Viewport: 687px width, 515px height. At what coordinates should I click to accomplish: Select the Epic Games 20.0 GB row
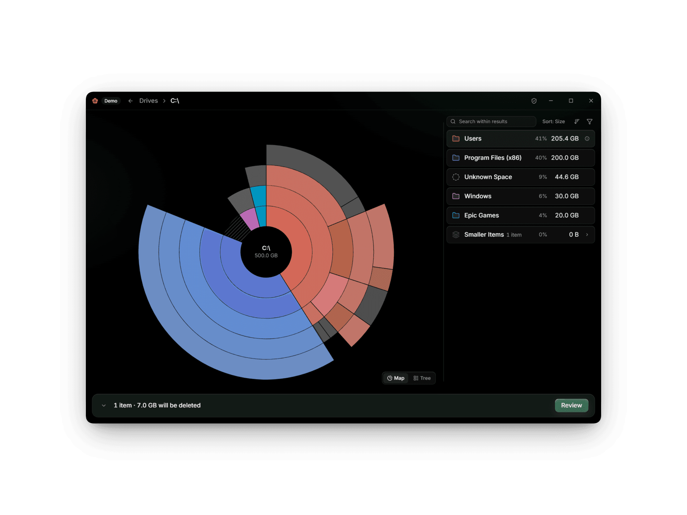click(x=521, y=215)
